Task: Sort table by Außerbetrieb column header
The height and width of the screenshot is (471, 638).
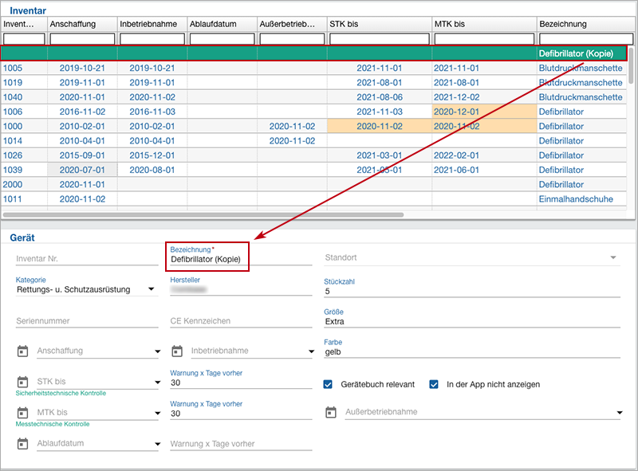Action: pos(292,24)
